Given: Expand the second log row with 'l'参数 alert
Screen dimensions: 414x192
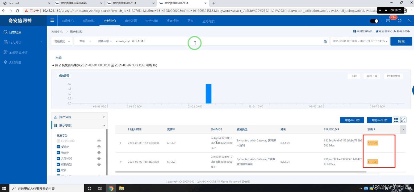Looking at the screenshot, I should (x=121, y=162).
